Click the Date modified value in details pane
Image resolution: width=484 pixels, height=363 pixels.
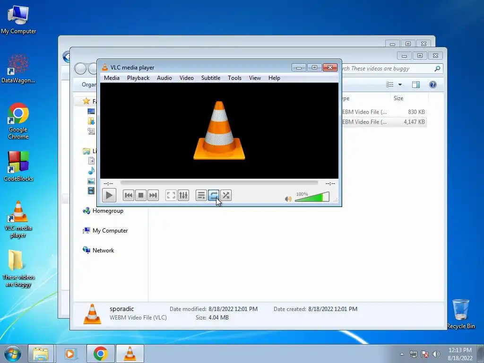[233, 309]
